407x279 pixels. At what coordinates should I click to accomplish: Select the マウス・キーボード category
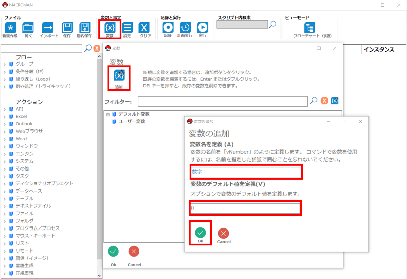tap(36, 236)
